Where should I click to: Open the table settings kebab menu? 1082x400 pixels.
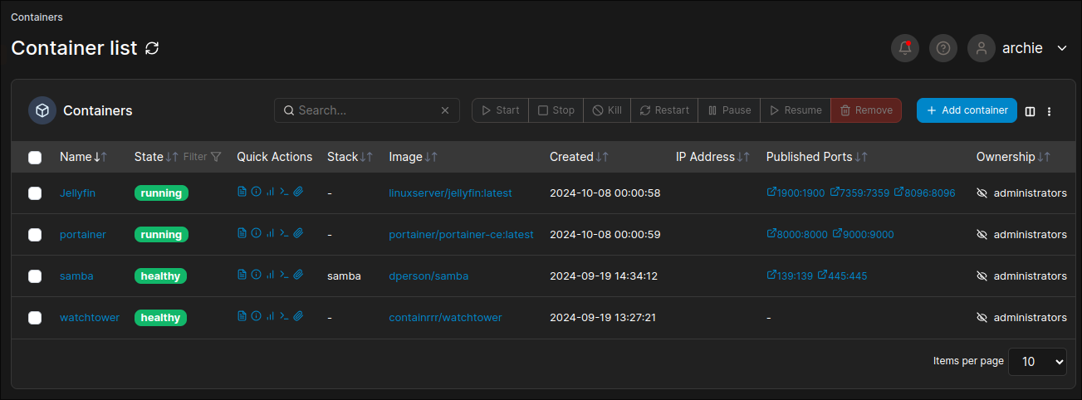pyautogui.click(x=1050, y=111)
